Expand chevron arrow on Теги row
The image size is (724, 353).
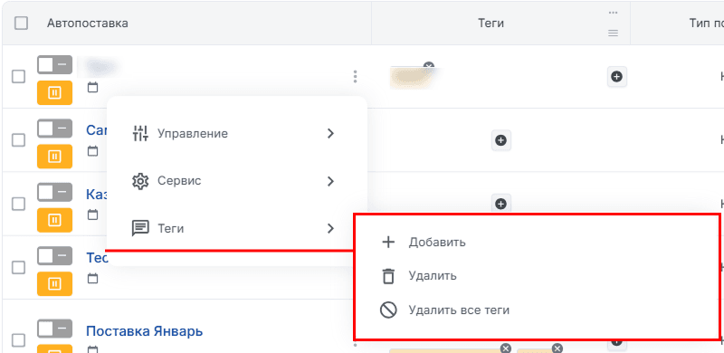point(330,228)
